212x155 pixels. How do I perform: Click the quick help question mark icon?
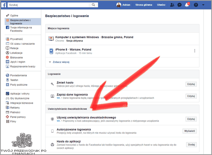(196, 4)
